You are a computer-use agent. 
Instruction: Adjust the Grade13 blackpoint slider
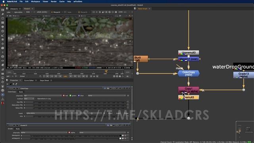[x=75, y=135]
